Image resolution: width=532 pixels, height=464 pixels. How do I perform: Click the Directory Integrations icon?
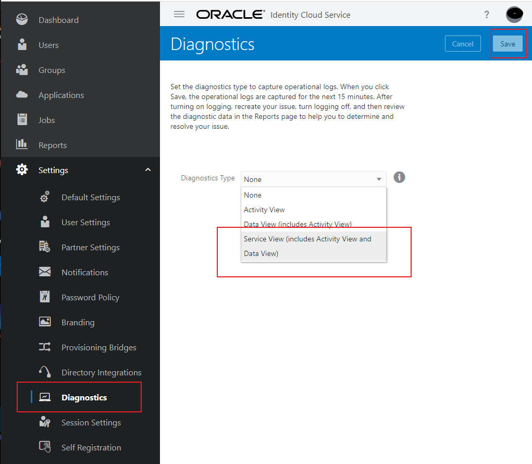pyautogui.click(x=45, y=372)
